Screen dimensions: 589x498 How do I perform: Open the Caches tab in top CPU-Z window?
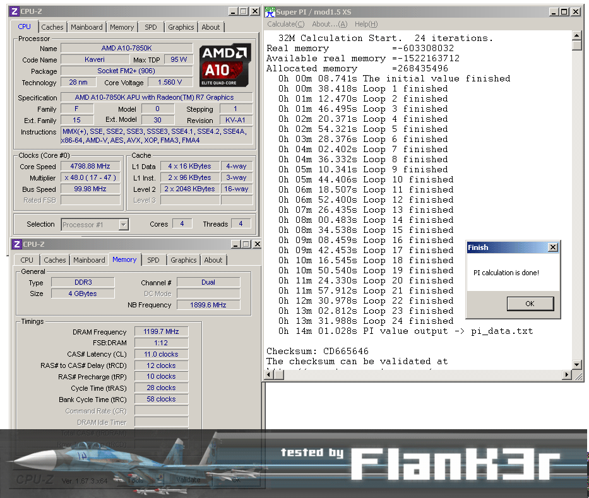pyautogui.click(x=52, y=27)
